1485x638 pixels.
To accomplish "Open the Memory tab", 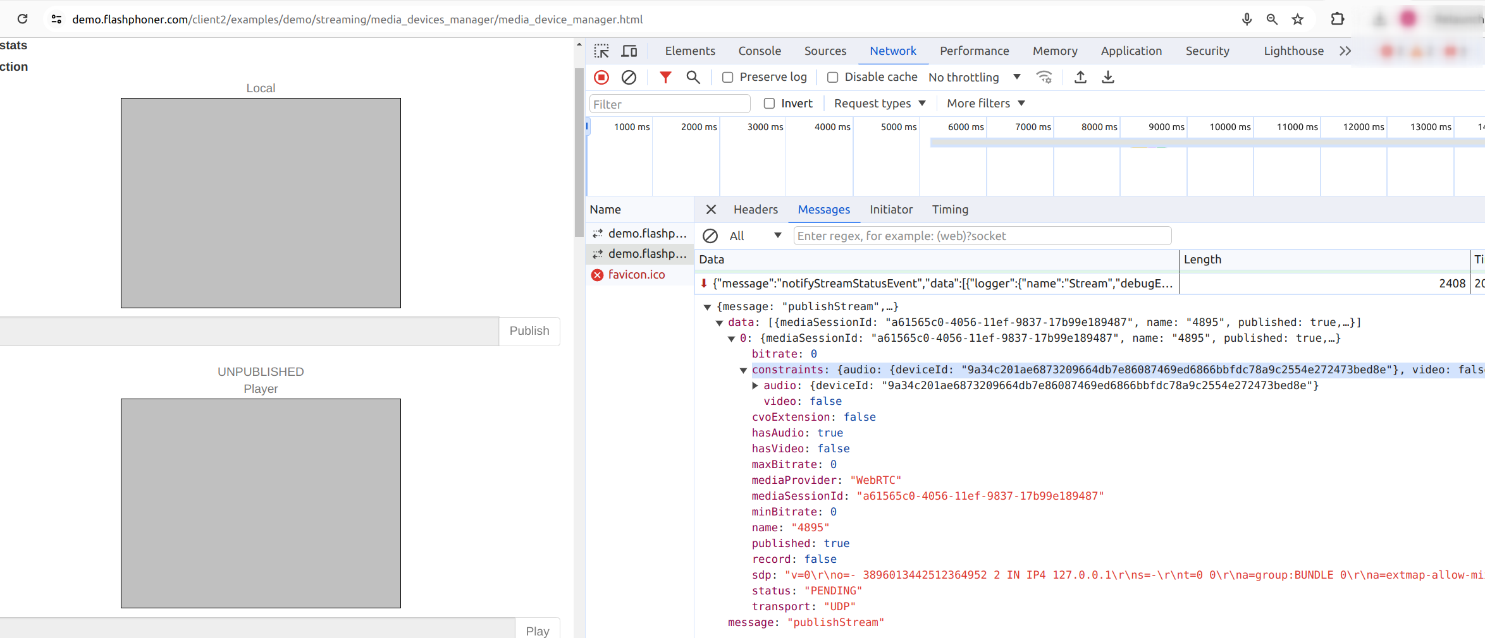I will (x=1055, y=51).
